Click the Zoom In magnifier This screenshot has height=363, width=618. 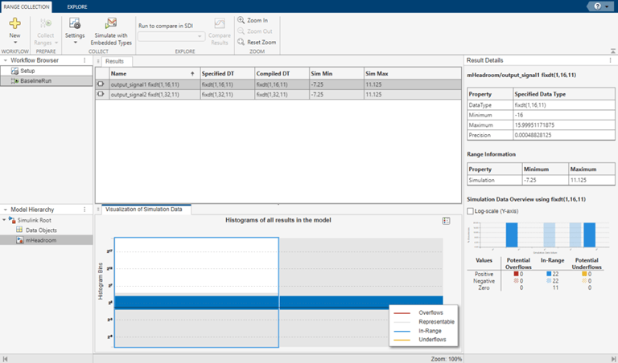coord(241,20)
